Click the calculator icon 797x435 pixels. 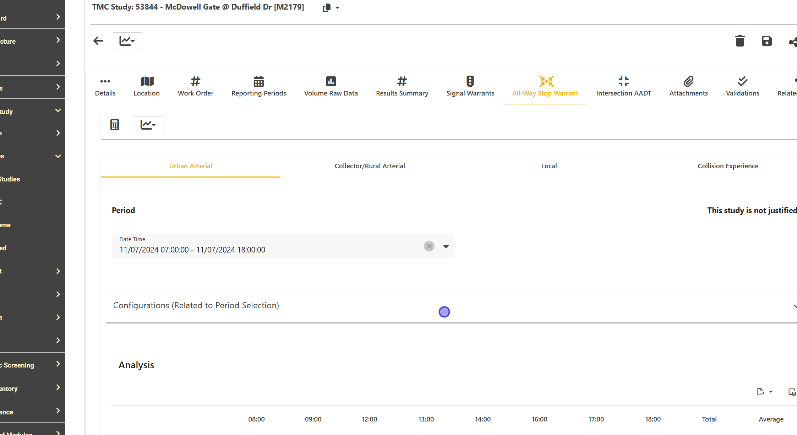[x=115, y=125]
